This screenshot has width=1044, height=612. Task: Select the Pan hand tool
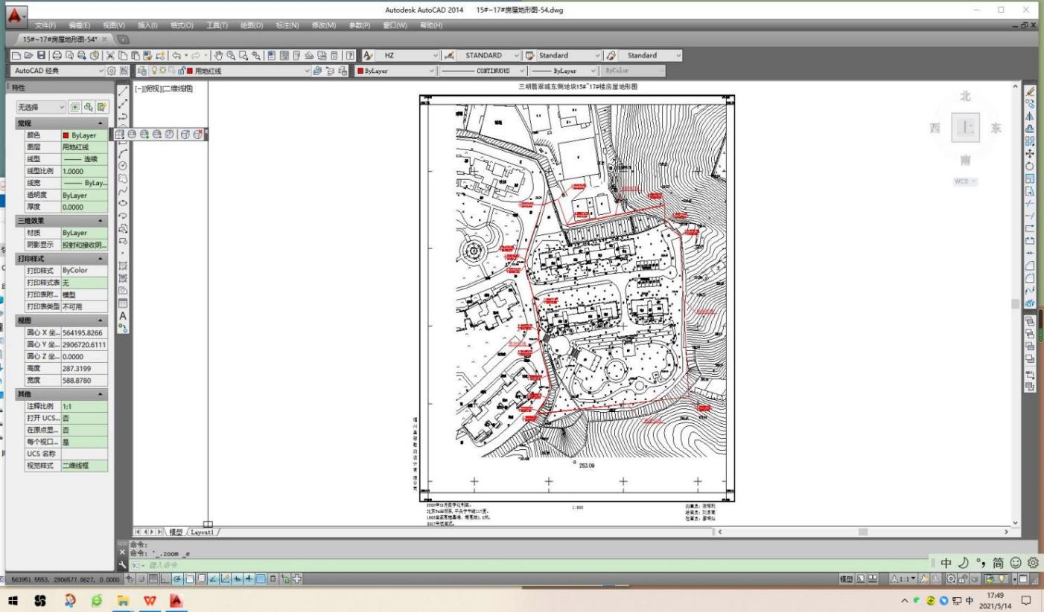219,56
